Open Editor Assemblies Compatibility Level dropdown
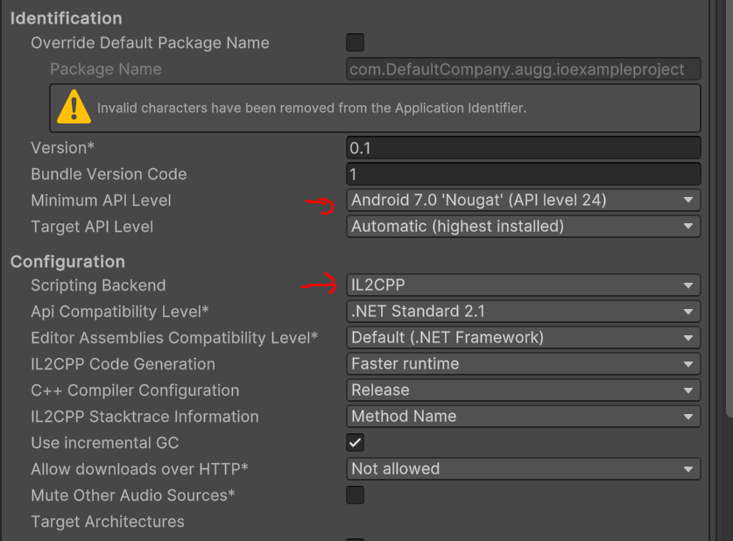This screenshot has height=541, width=733. (x=523, y=338)
